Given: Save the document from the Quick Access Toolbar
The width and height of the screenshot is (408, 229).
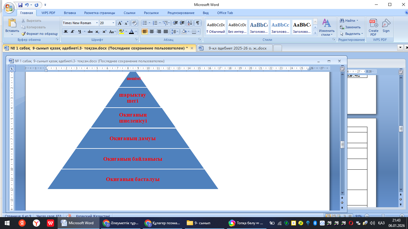Looking at the screenshot, I should (20, 5).
